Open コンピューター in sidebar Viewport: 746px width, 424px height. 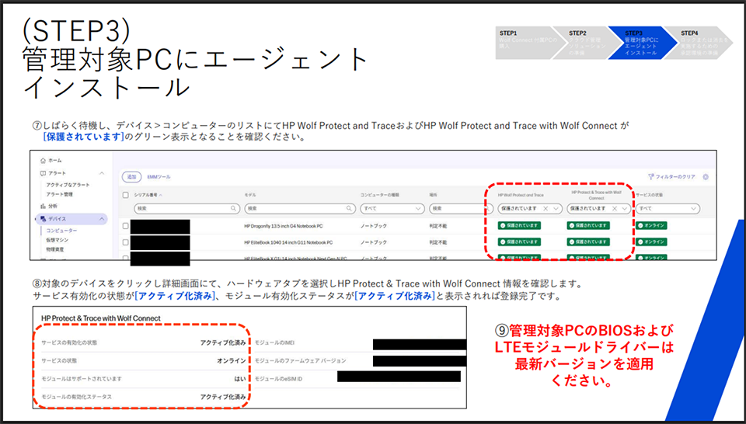61,231
